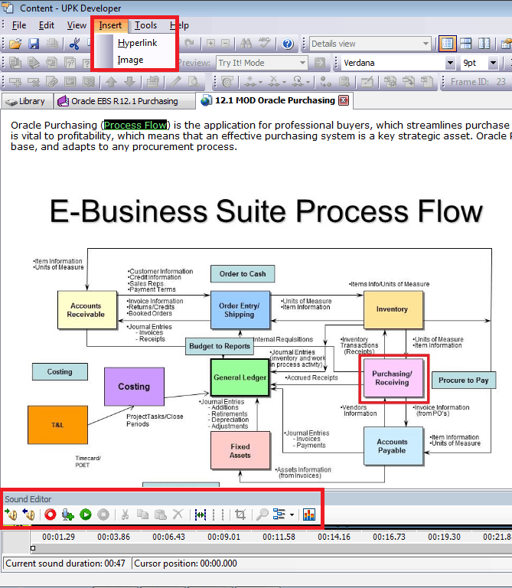Viewport: 512px width, 588px height.
Task: Click the Save floppy disk icon
Action: pyautogui.click(x=34, y=44)
